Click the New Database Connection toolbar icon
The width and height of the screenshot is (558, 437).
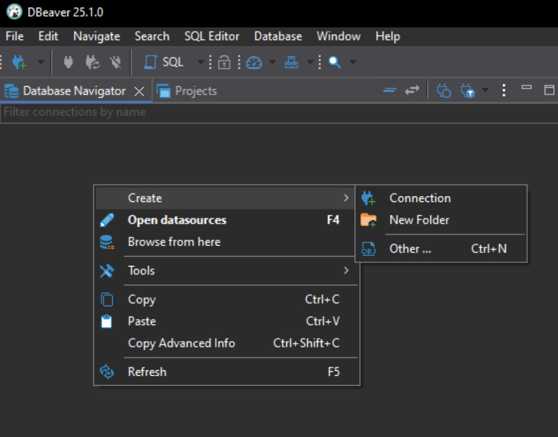(19, 62)
